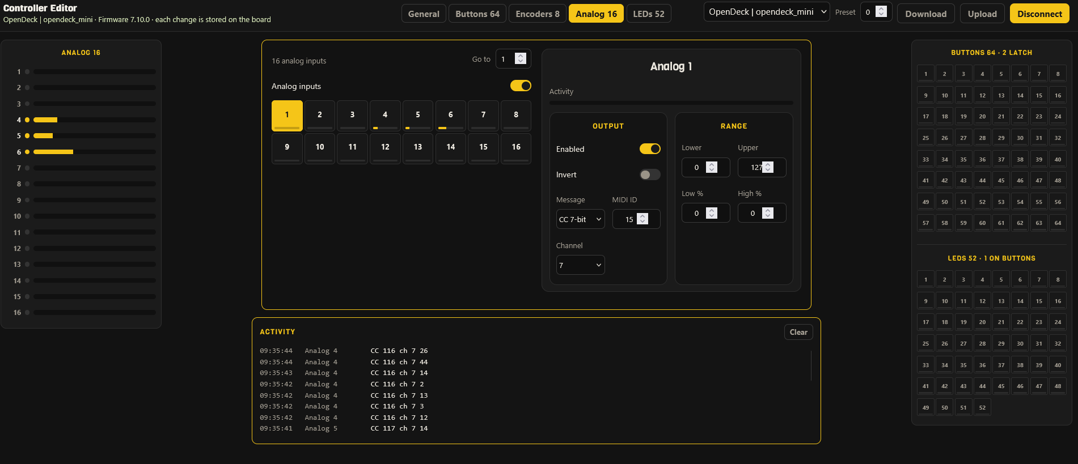Select analog input tile 1

pos(287,116)
